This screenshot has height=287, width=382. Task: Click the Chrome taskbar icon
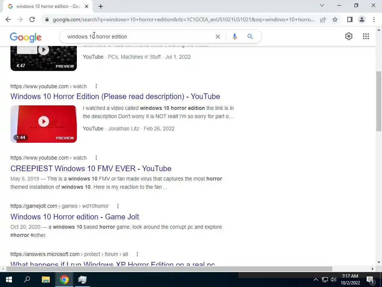[64, 280]
